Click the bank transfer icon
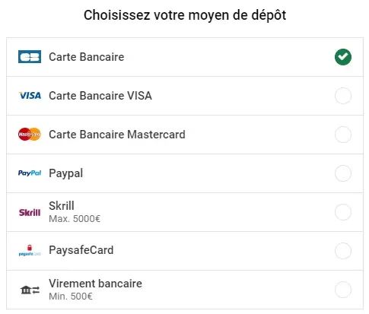The height and width of the screenshot is (314, 369). coord(30,290)
